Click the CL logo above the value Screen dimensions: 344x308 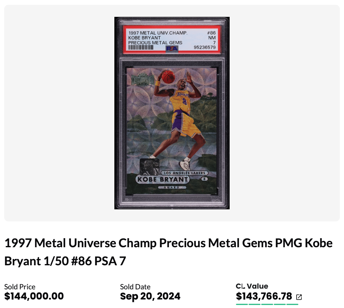[x=240, y=286]
